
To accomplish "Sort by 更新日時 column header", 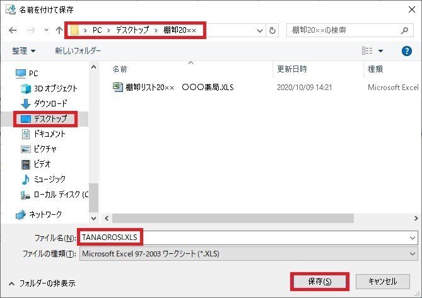I will click(292, 69).
